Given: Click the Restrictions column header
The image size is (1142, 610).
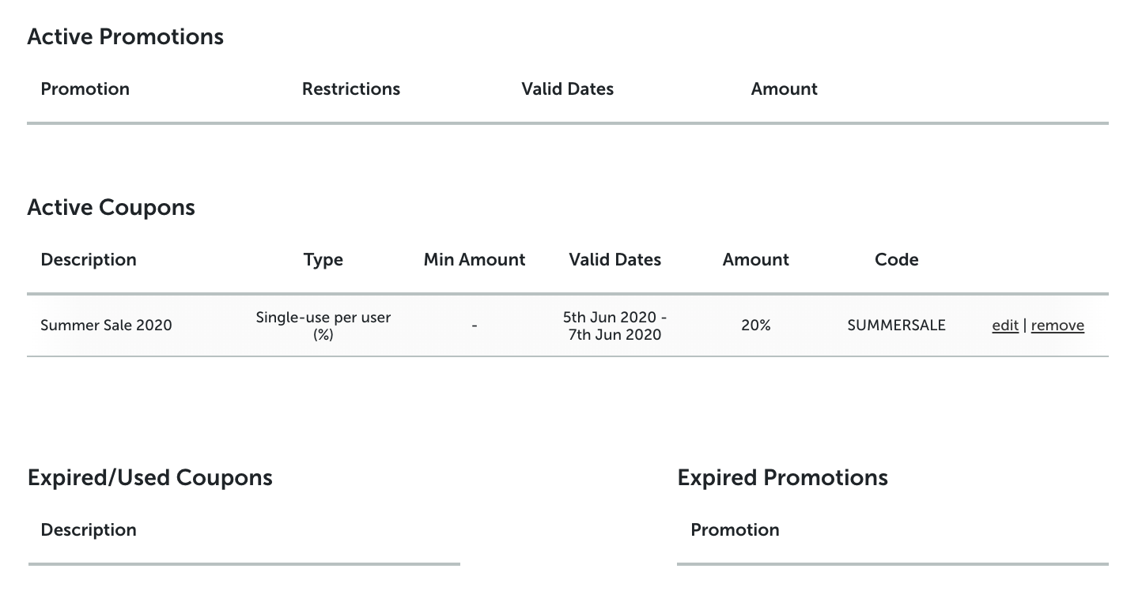Looking at the screenshot, I should pyautogui.click(x=351, y=89).
